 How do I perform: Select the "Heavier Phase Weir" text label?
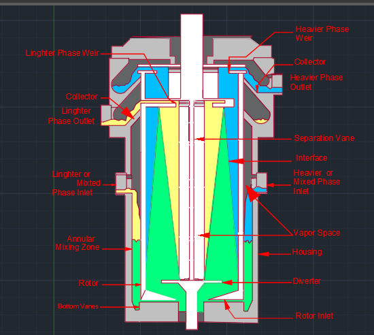point(322,33)
